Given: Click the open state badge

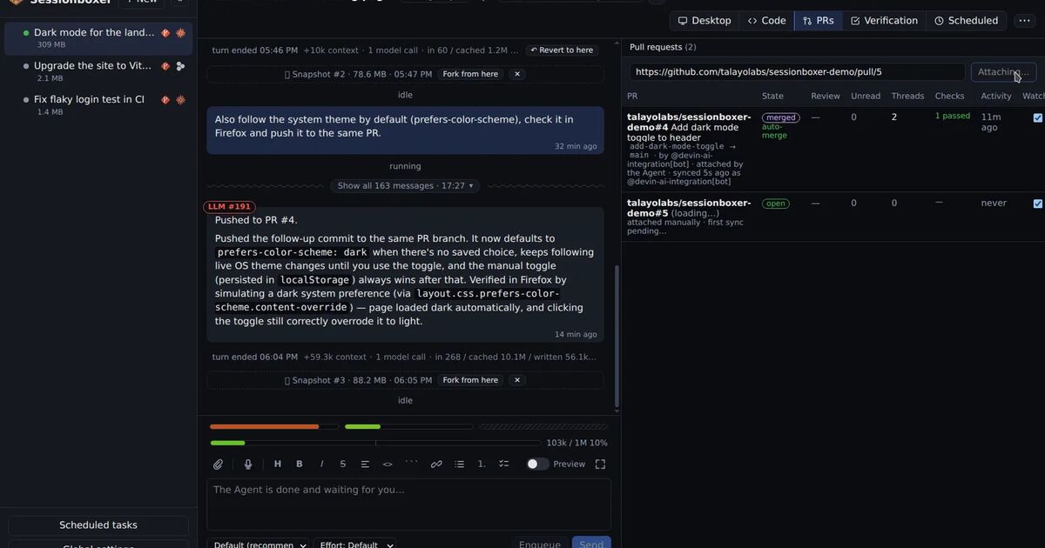Looking at the screenshot, I should 775,204.
